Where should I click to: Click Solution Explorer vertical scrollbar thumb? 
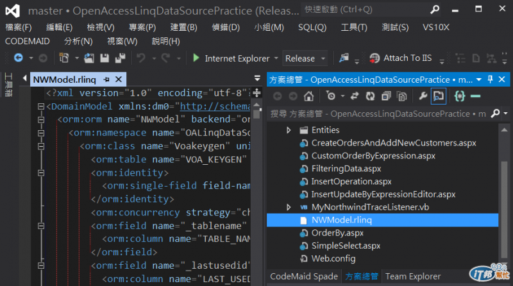[504, 209]
